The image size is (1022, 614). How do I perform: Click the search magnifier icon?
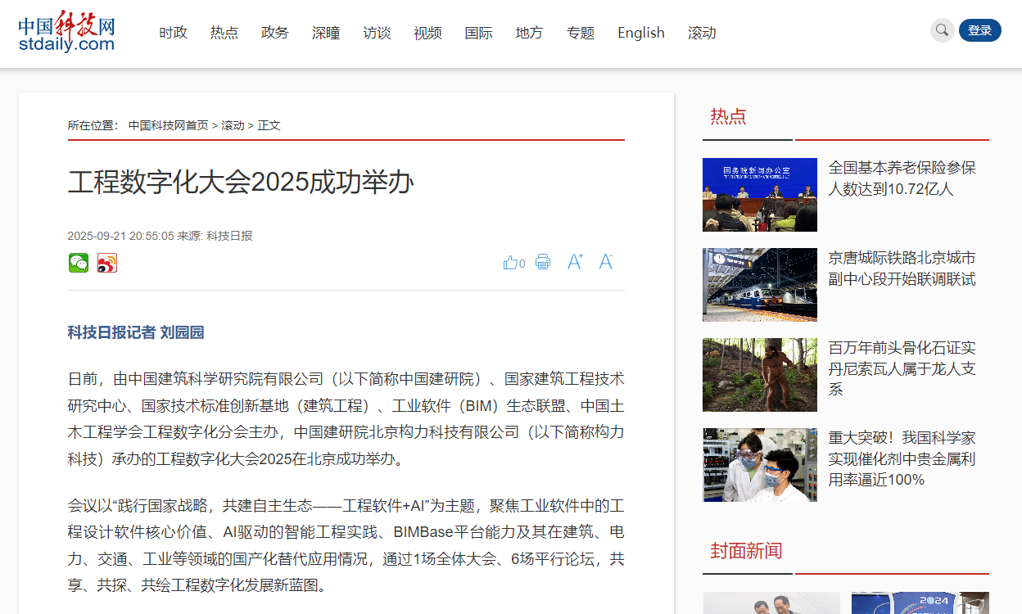942,30
